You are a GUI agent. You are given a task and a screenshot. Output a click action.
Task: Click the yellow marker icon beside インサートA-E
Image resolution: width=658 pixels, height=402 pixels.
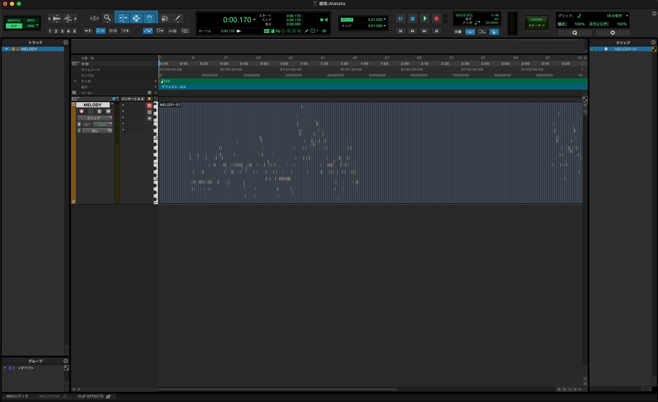[x=149, y=99]
